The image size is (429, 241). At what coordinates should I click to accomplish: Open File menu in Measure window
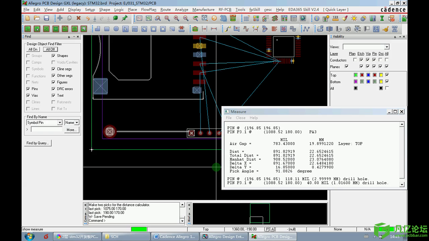coord(229,118)
